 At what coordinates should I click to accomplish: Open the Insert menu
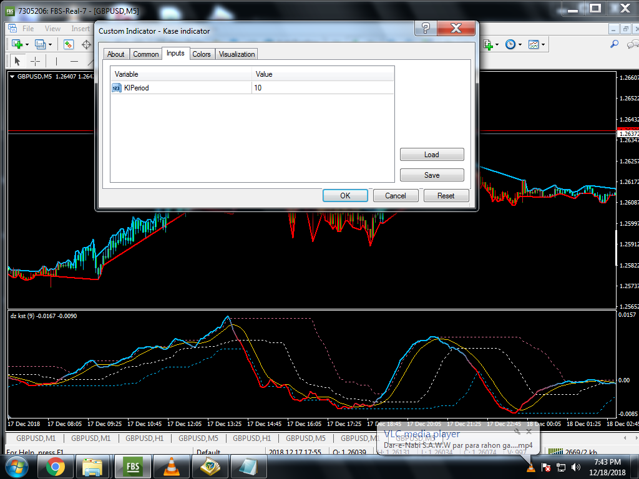click(80, 29)
